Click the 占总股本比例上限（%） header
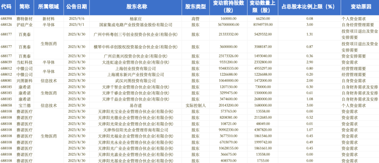This screenshot has height=163, width=379. click(x=309, y=7)
